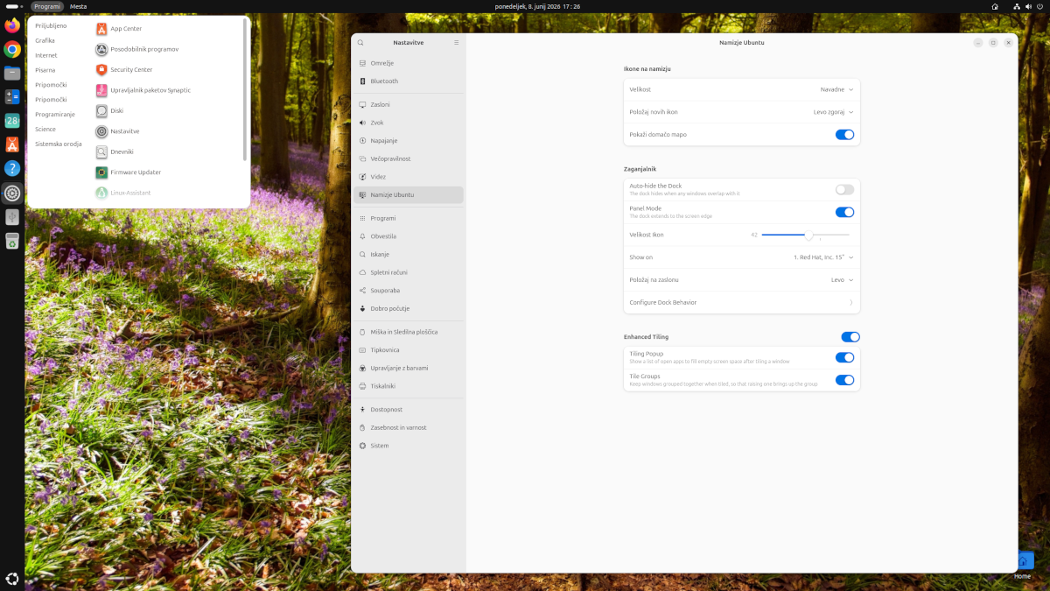Image resolution: width=1050 pixels, height=591 pixels.
Task: Open Firefox from the dock
Action: [12, 25]
